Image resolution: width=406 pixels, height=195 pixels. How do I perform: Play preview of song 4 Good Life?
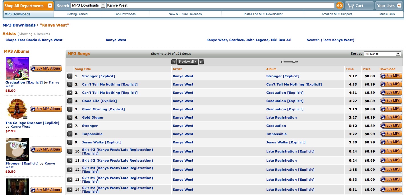pos(70,101)
